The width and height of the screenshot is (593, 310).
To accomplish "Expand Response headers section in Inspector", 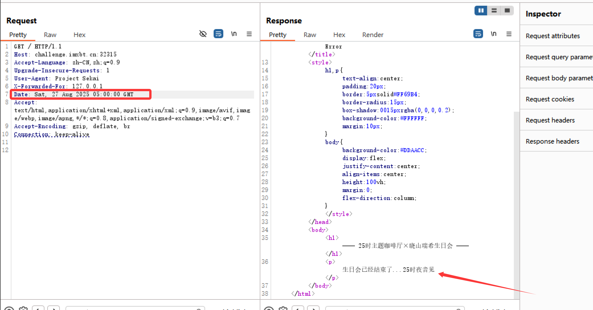I will click(x=552, y=141).
